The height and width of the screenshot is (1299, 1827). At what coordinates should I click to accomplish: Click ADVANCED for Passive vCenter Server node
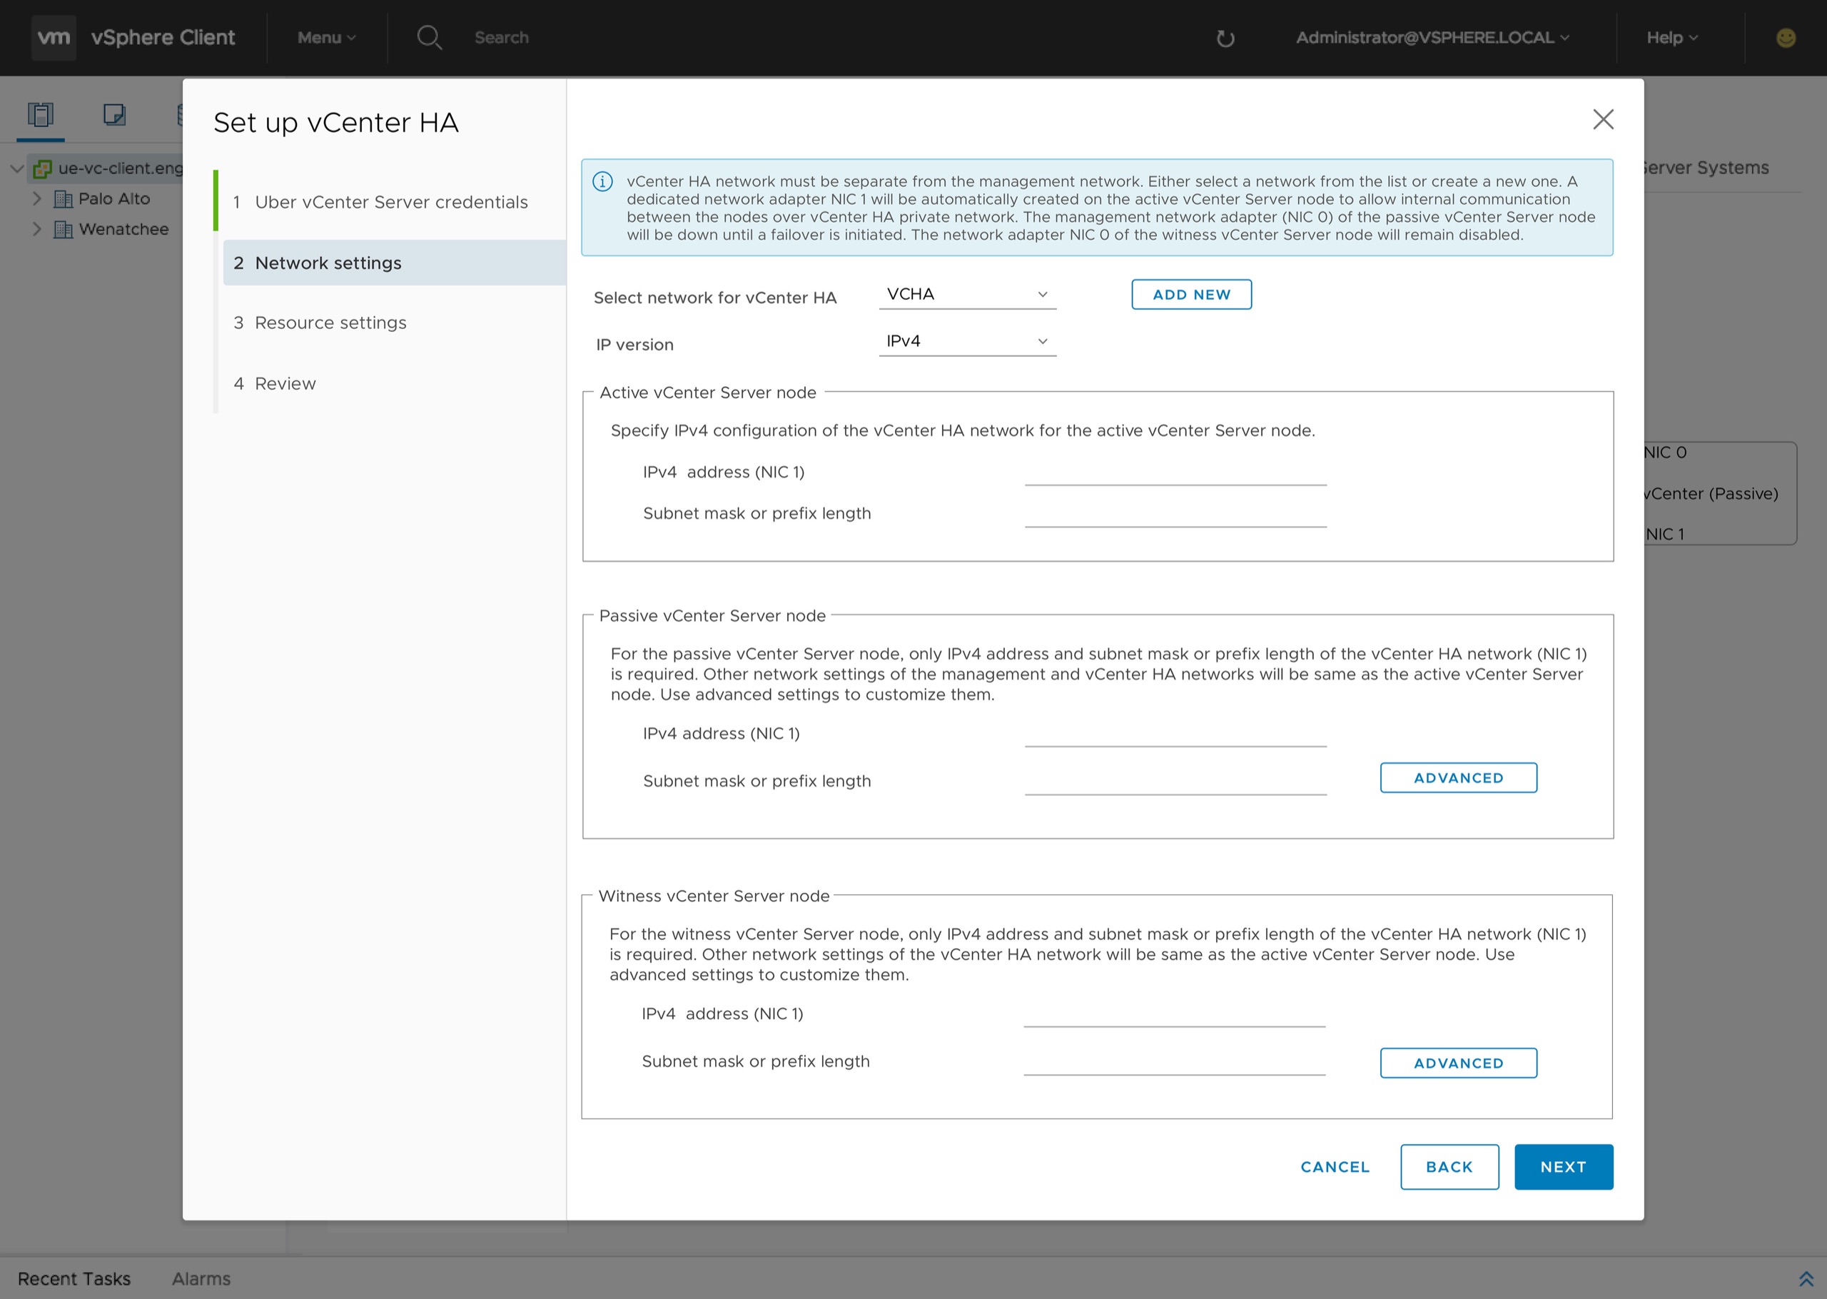(x=1459, y=777)
